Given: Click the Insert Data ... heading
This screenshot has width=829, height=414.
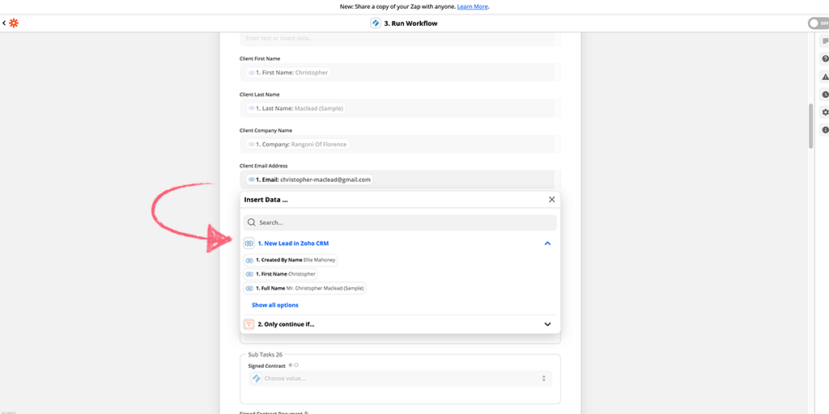Looking at the screenshot, I should pos(266,200).
